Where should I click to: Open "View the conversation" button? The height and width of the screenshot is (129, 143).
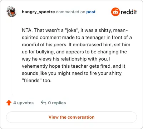[x=71, y=117]
